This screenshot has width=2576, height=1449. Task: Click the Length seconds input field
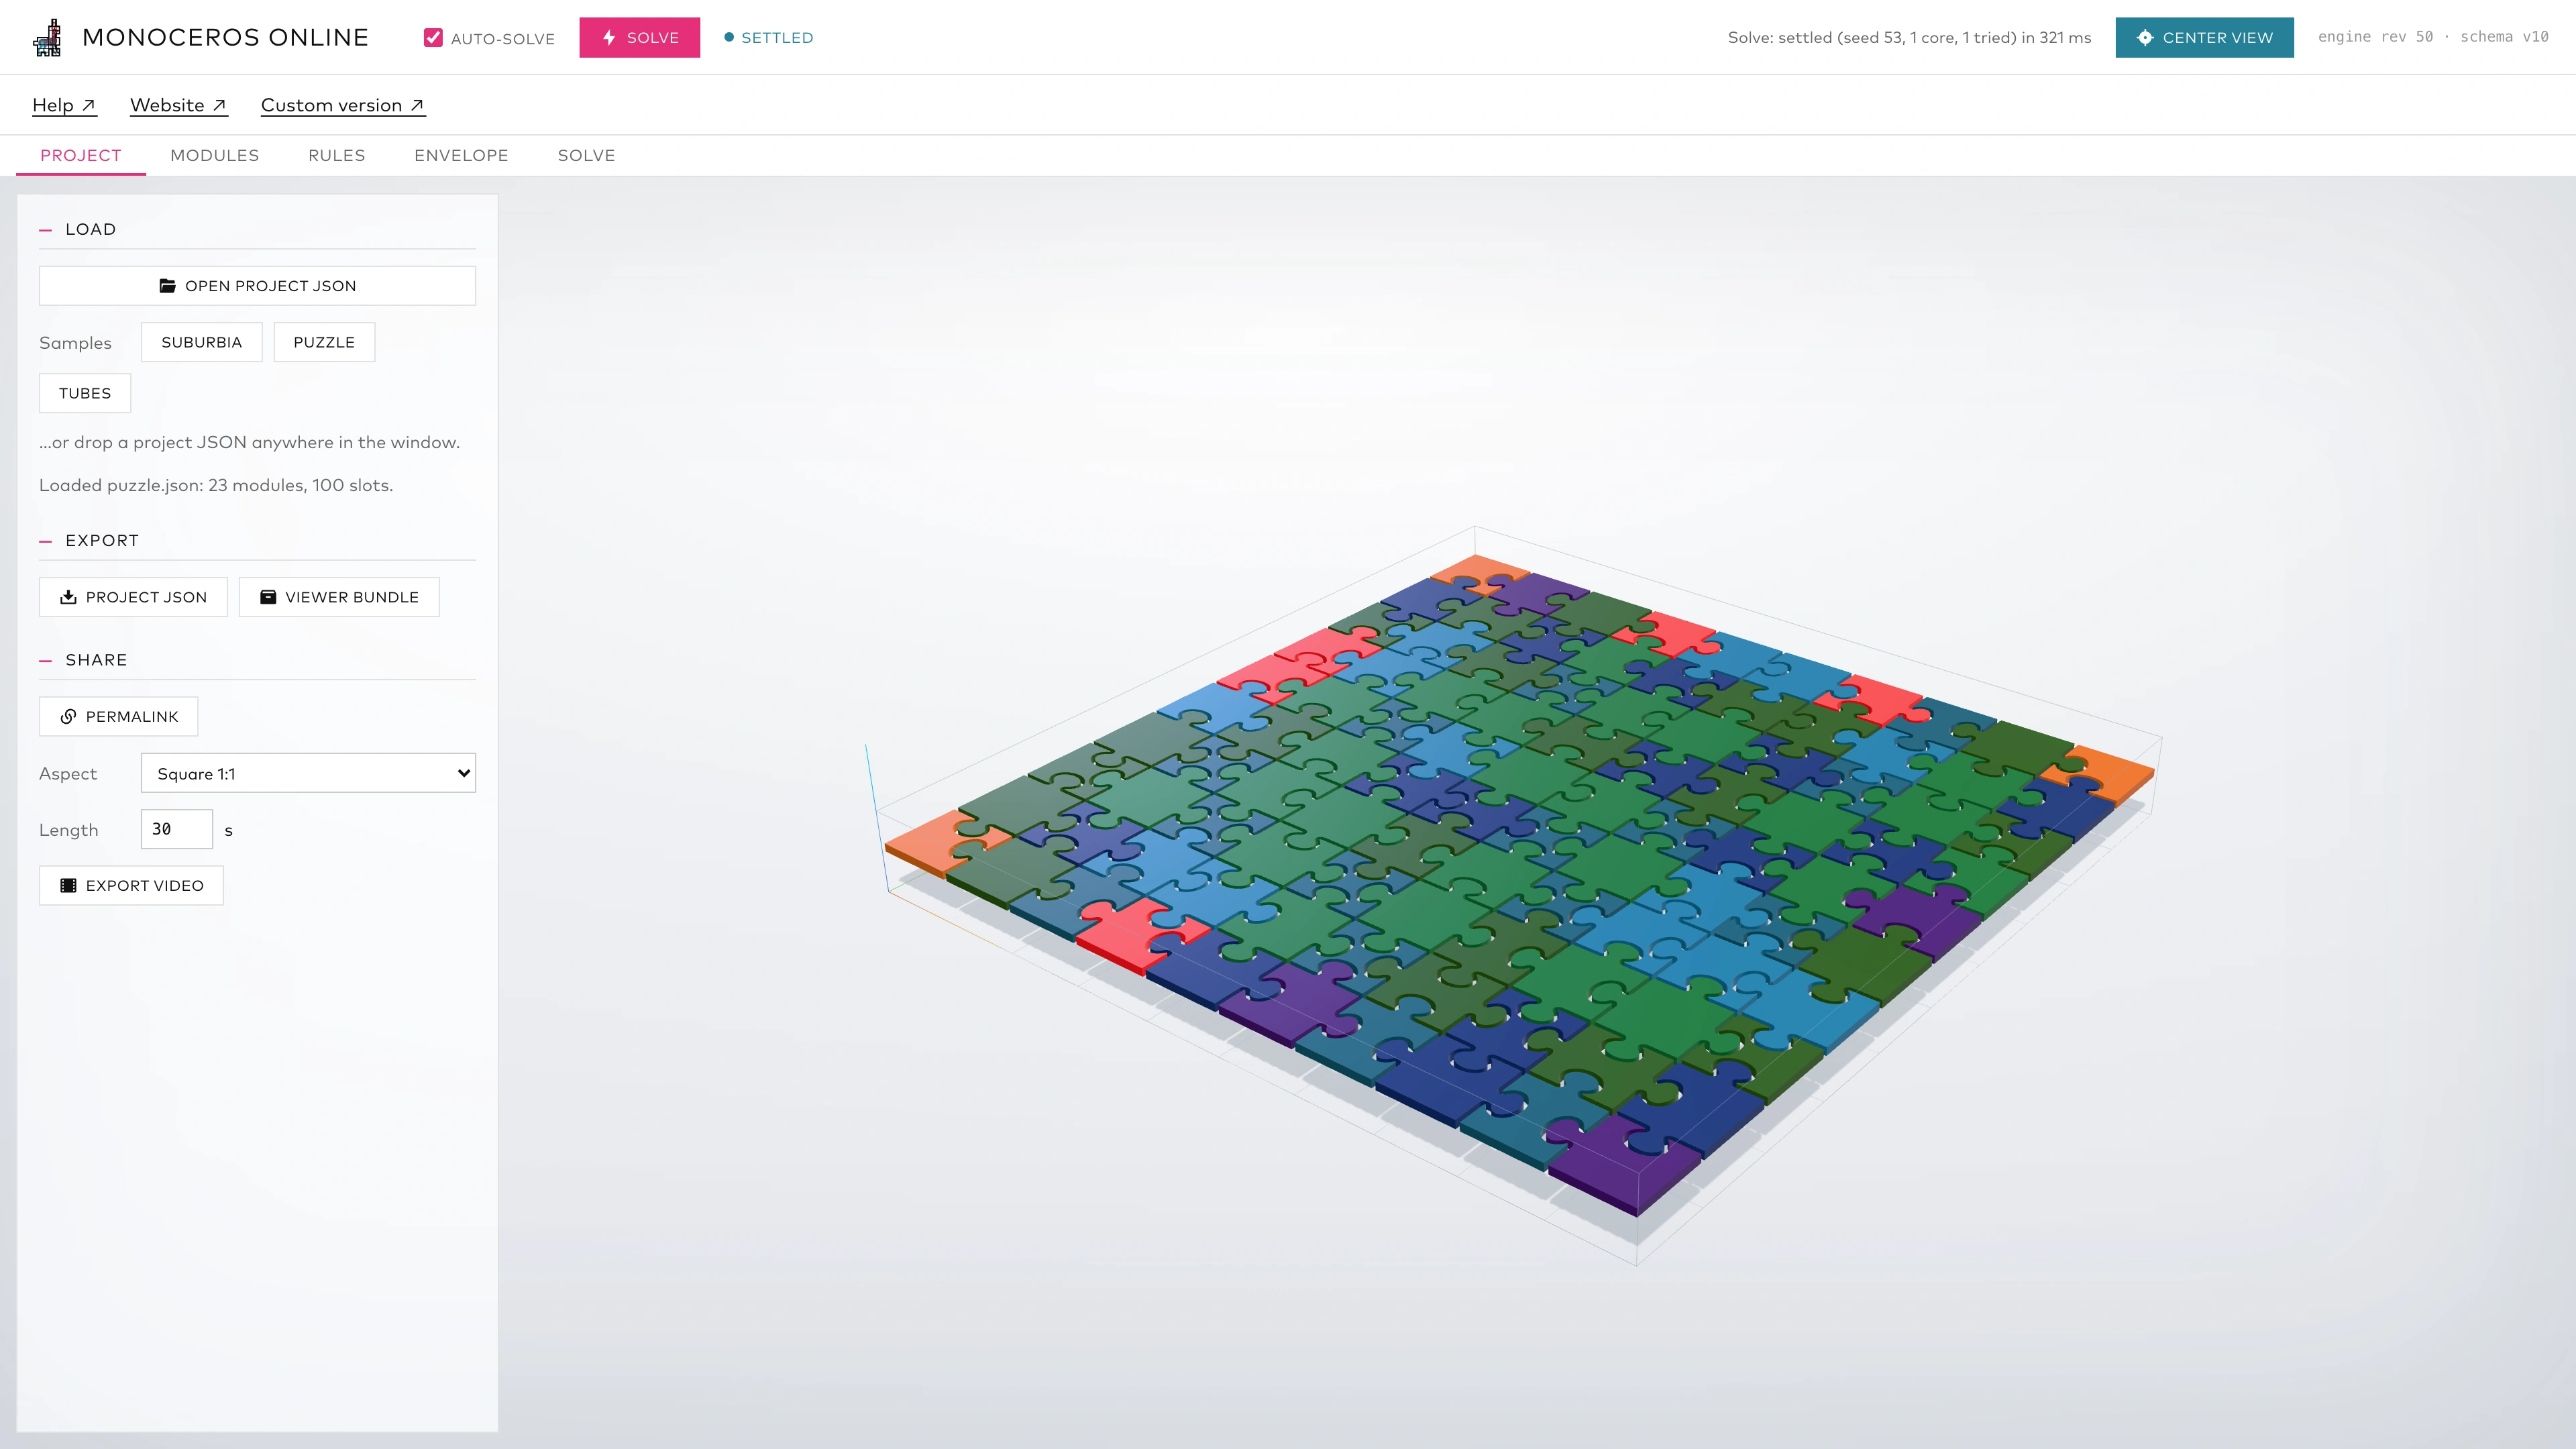coord(177,829)
